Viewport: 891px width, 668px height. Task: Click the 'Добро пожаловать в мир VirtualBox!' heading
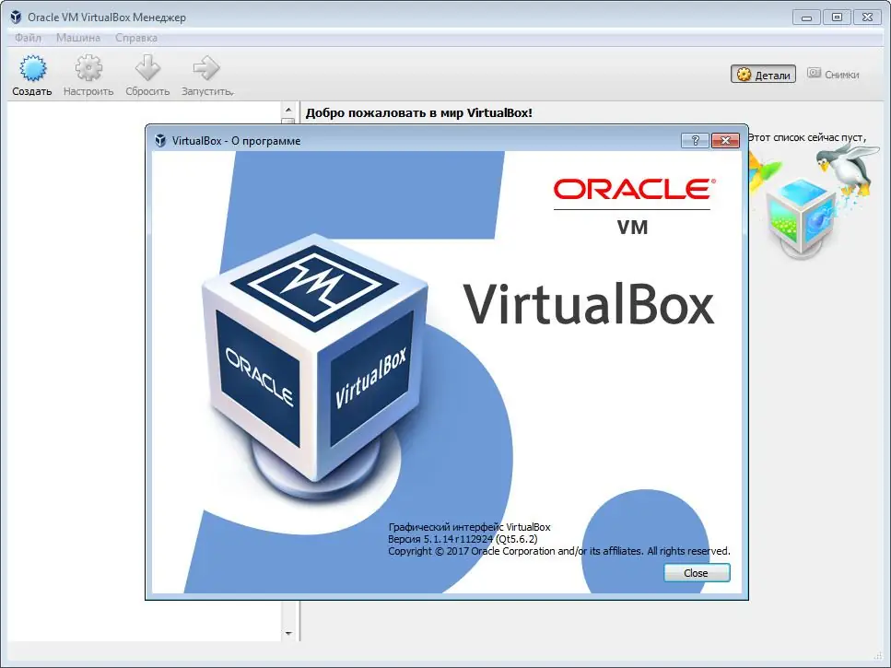coord(419,112)
